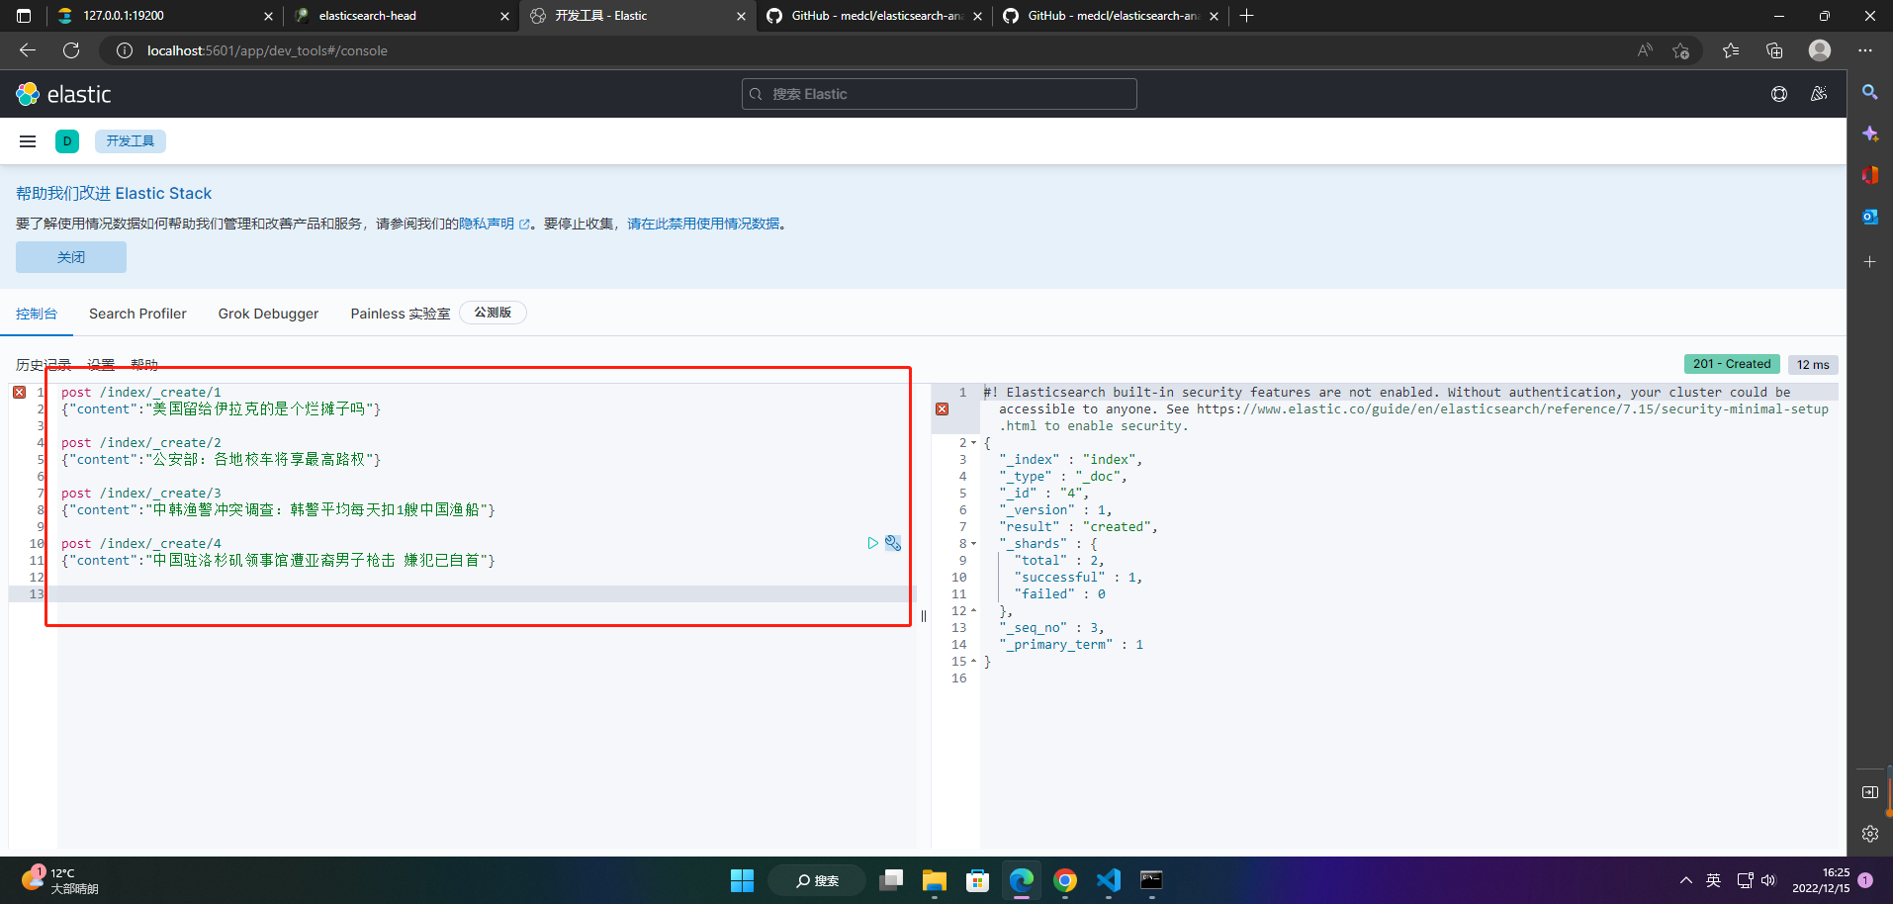The height and width of the screenshot is (904, 1893).
Task: Open File Explorer from taskbar
Action: (x=934, y=880)
